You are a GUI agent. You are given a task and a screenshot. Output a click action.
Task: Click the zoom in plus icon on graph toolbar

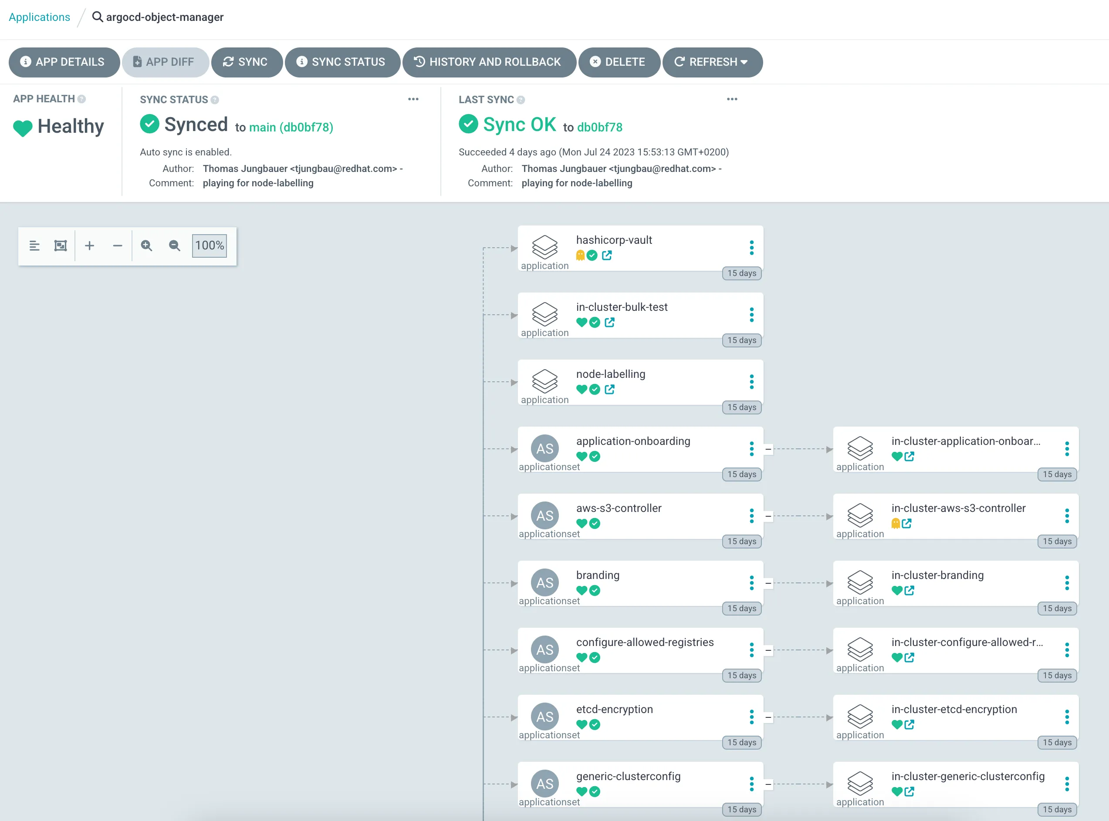90,246
